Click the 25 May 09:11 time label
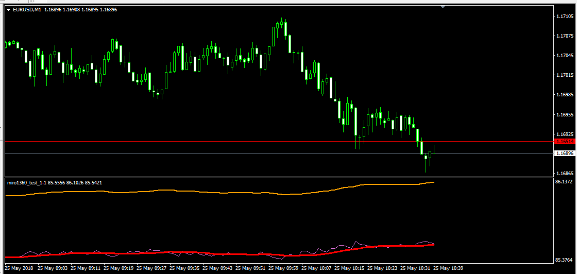Image resolution: width=577 pixels, height=274 pixels. click(86, 268)
